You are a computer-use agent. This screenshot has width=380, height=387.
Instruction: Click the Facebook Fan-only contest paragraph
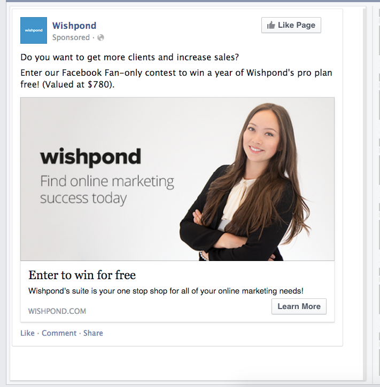(x=176, y=78)
